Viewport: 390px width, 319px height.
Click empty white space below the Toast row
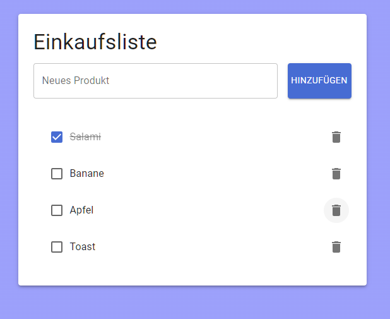[189, 273]
